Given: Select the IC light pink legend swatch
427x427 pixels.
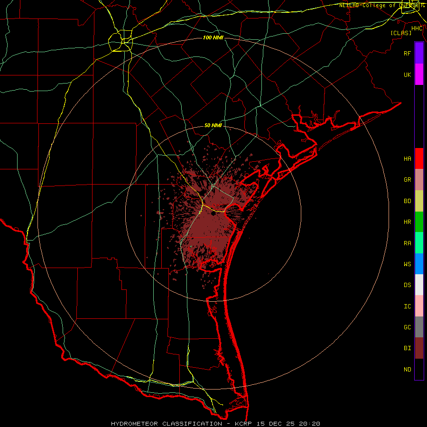Looking at the screenshot, I should tap(419, 306).
